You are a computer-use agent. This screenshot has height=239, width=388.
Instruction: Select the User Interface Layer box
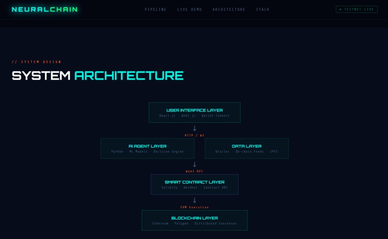194,112
